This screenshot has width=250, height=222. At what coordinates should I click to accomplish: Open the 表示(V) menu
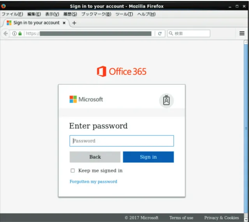pyautogui.click(x=52, y=14)
